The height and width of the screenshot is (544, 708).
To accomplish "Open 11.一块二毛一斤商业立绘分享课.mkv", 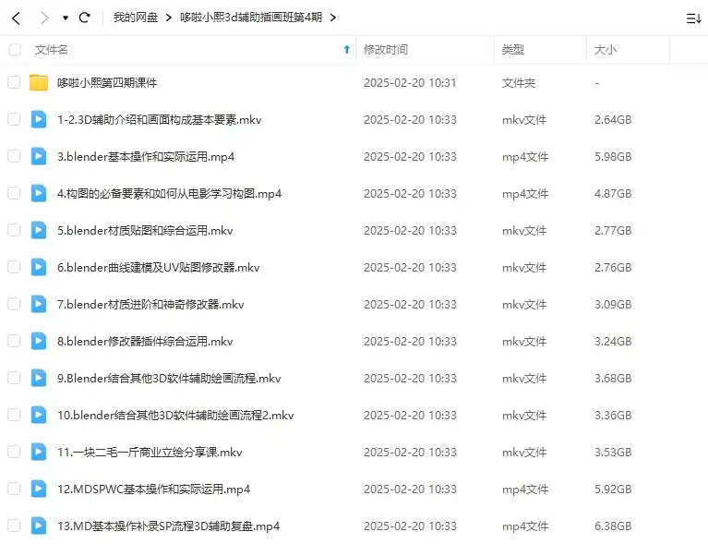I will (150, 453).
